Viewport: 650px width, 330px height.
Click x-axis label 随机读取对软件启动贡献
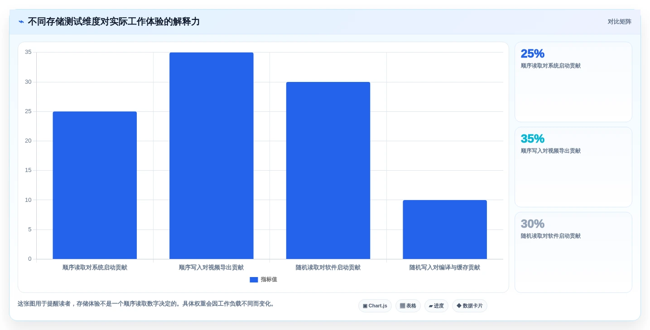tap(328, 268)
